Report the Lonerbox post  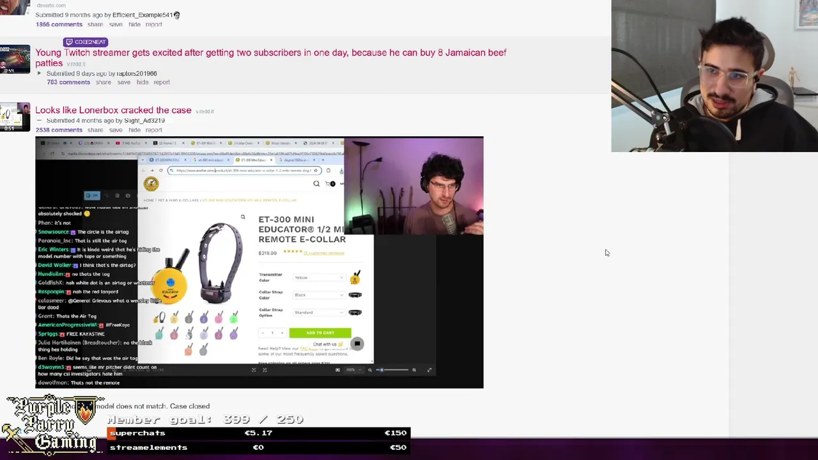pyautogui.click(x=154, y=130)
